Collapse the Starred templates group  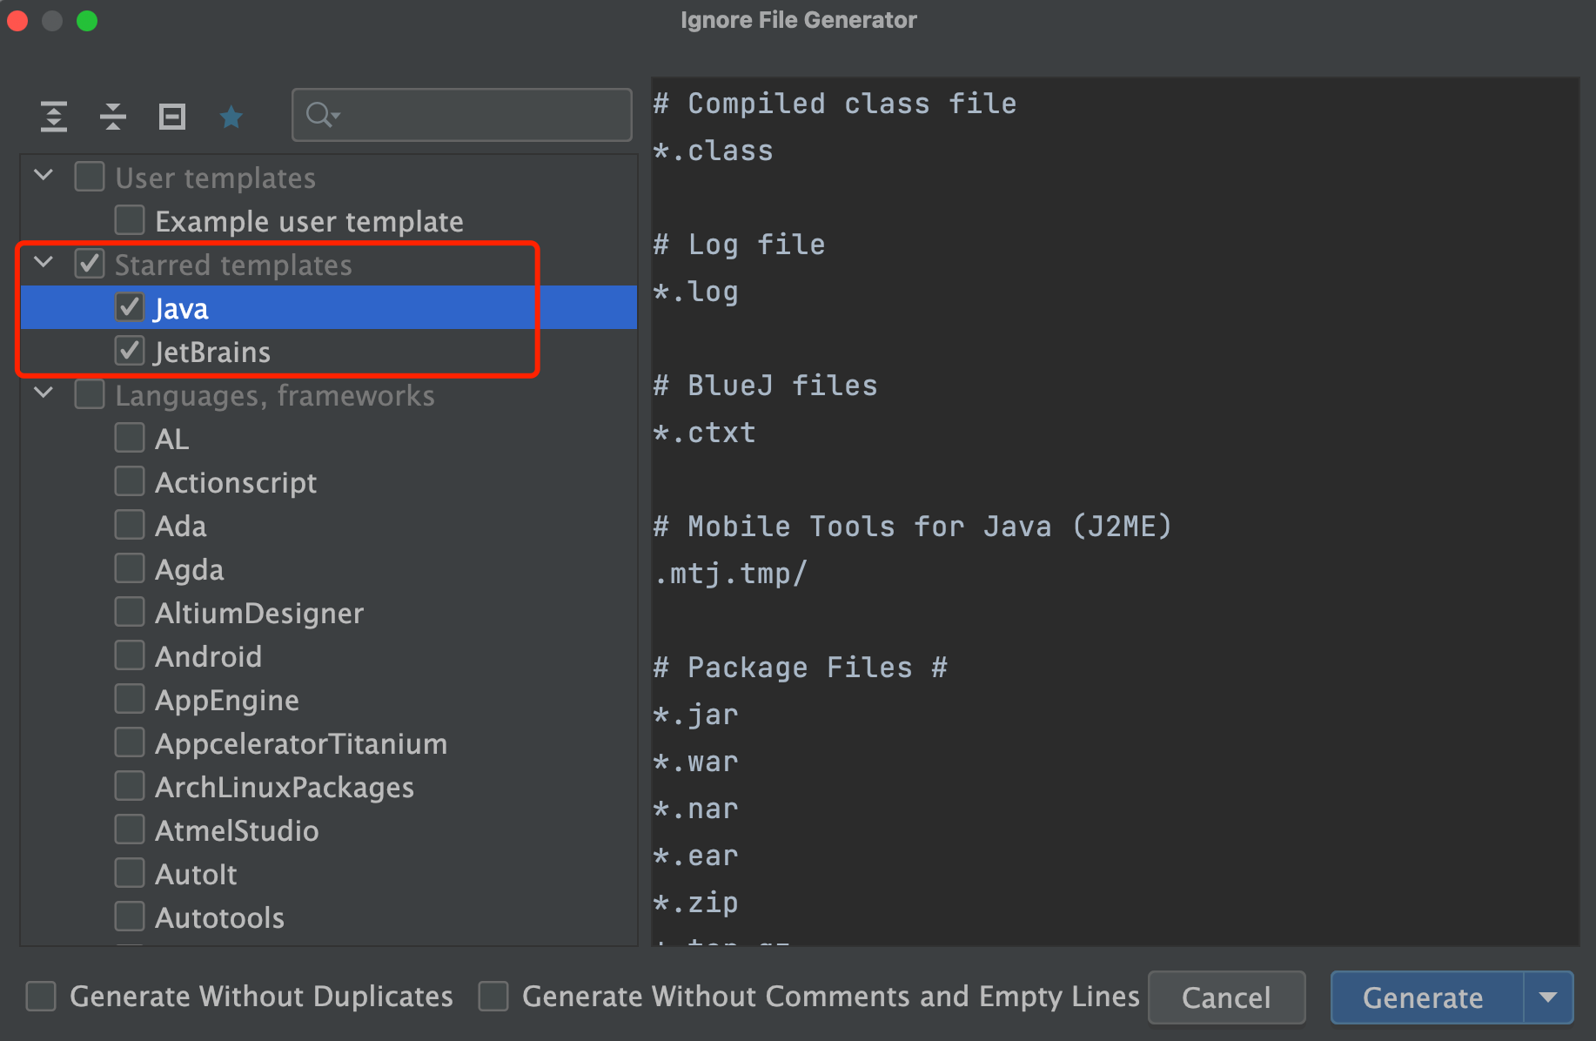tap(44, 264)
